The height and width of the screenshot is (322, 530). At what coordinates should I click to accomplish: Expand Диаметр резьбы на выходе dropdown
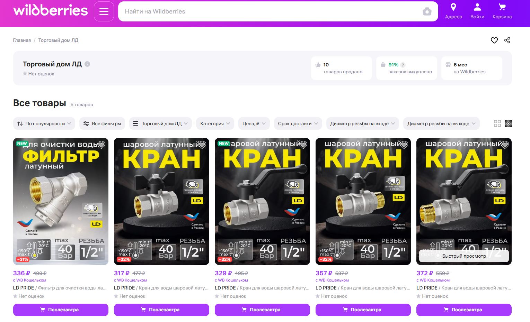coord(441,123)
